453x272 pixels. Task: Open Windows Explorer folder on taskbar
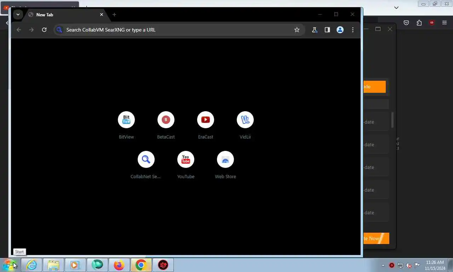(53, 265)
